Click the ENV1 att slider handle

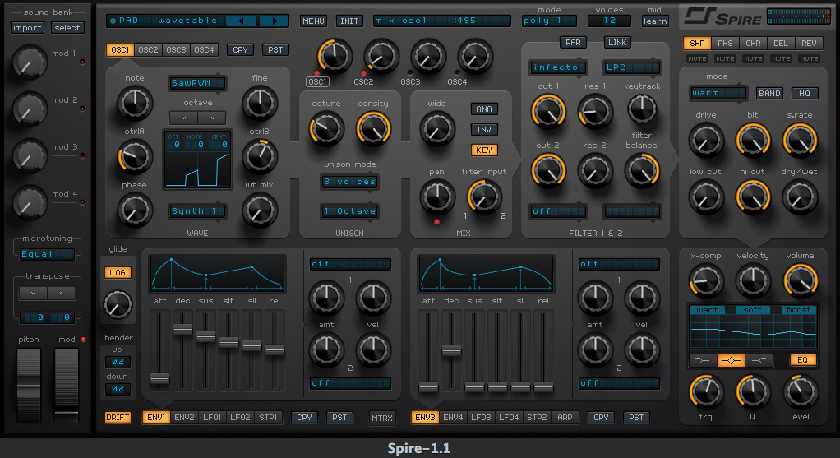point(159,379)
